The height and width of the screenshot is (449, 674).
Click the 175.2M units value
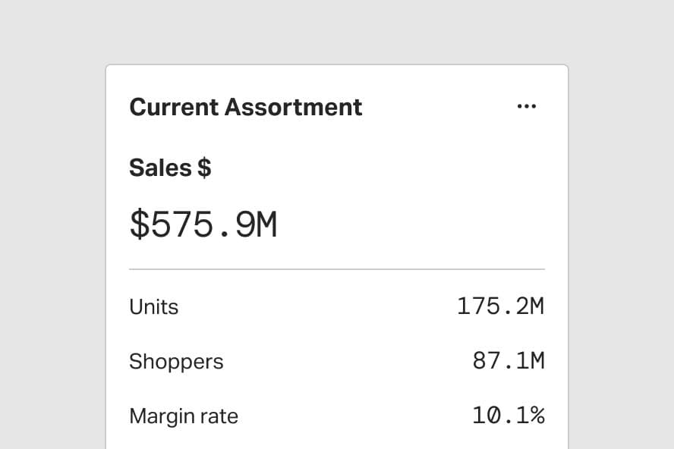500,306
